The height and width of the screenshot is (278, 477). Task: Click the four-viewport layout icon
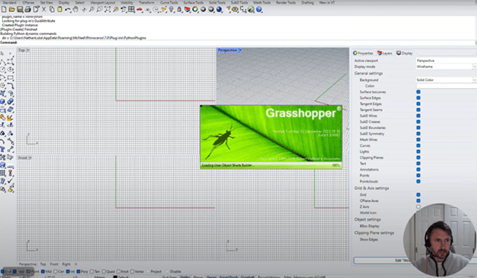[131, 10]
